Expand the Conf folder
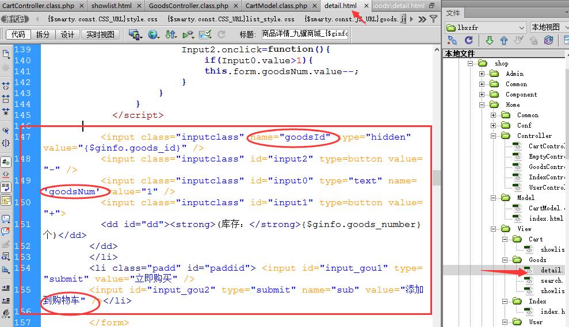 (x=493, y=125)
